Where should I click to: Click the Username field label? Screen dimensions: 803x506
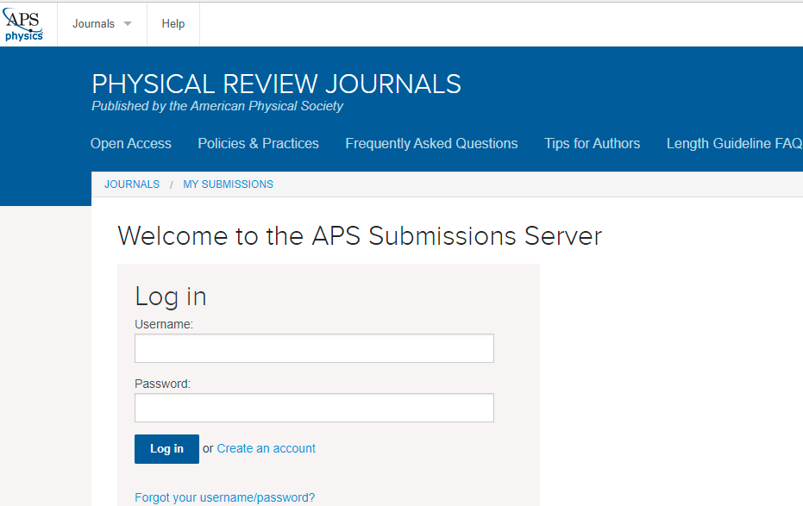click(x=164, y=324)
